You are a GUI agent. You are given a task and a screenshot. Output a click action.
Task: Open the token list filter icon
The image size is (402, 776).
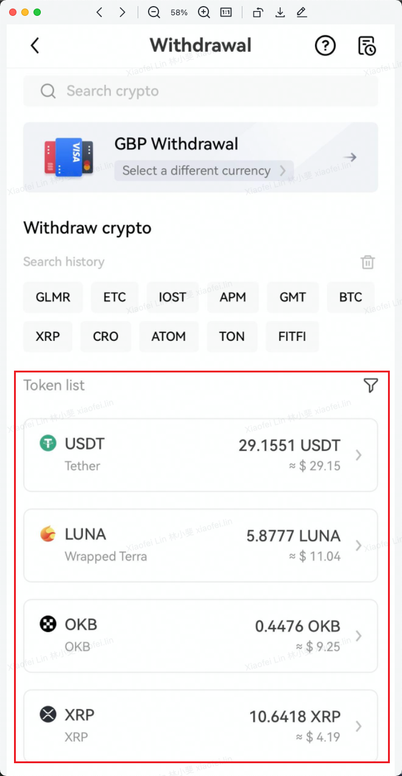tap(370, 385)
